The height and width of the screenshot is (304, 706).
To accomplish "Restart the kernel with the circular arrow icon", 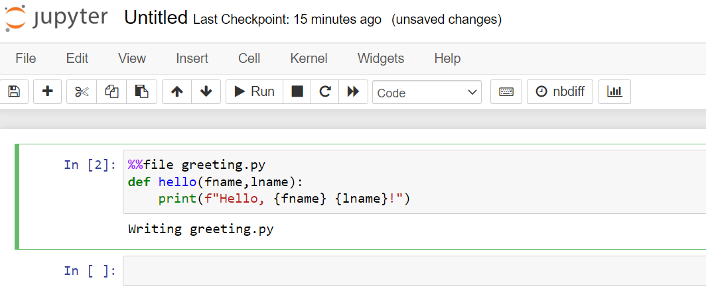I will pos(325,92).
